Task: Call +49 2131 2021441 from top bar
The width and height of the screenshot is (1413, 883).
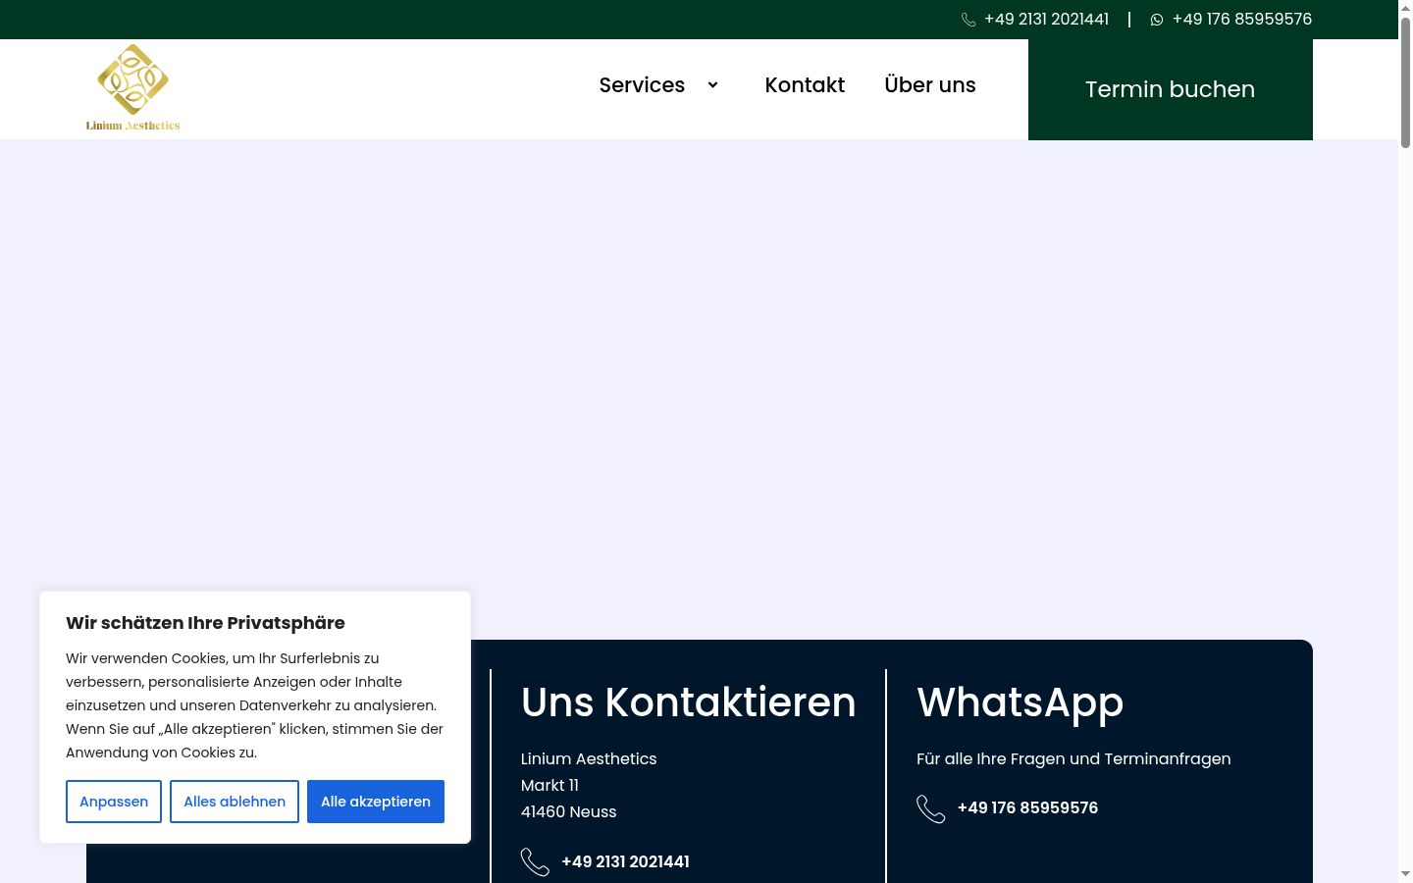Action: coord(1046,20)
